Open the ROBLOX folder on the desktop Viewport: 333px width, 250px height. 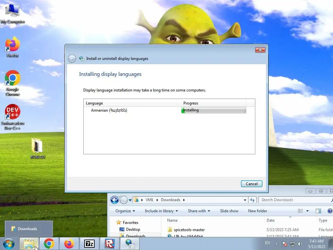click(x=38, y=148)
